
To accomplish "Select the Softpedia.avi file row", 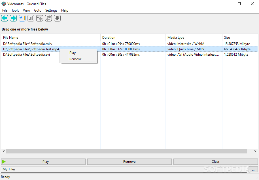I will click(x=129, y=55).
